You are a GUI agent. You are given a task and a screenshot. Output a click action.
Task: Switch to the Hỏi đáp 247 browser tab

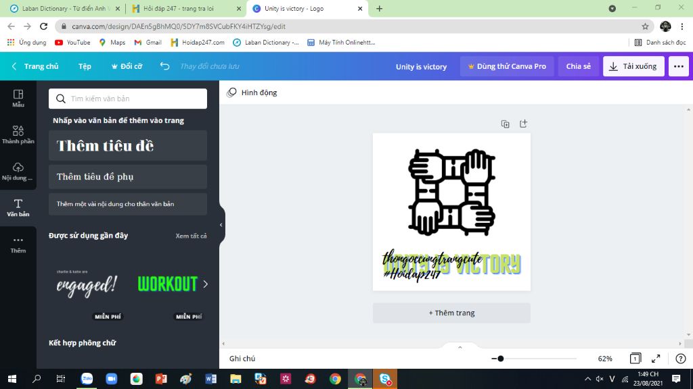click(187, 8)
